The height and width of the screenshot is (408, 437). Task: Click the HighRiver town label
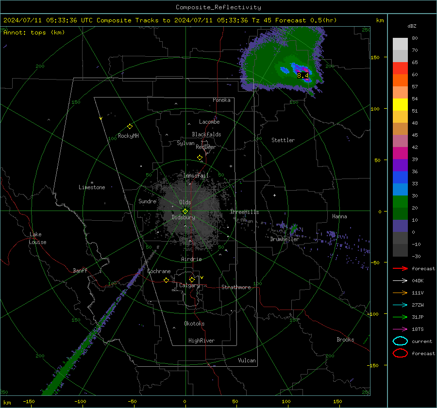202,341
